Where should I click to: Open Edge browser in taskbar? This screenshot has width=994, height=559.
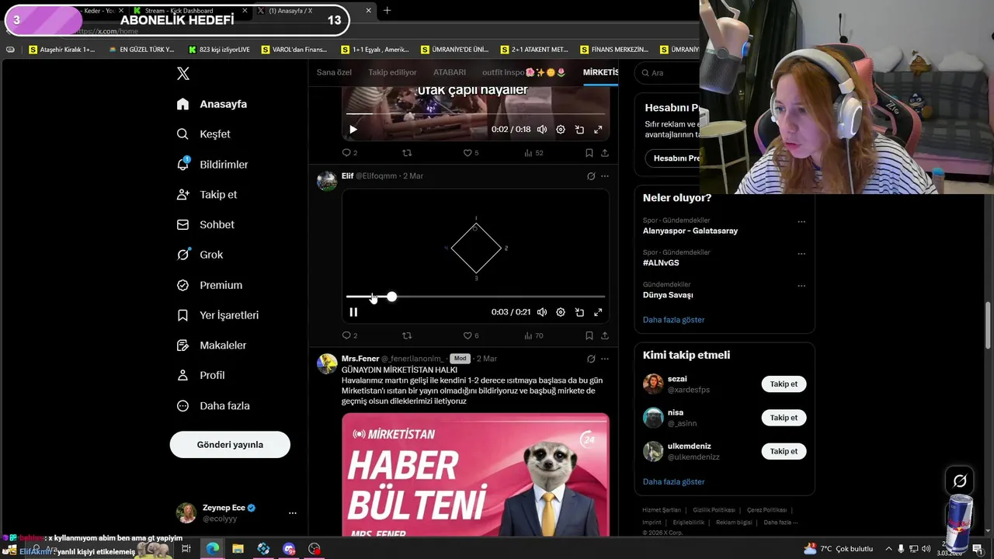[x=212, y=549]
